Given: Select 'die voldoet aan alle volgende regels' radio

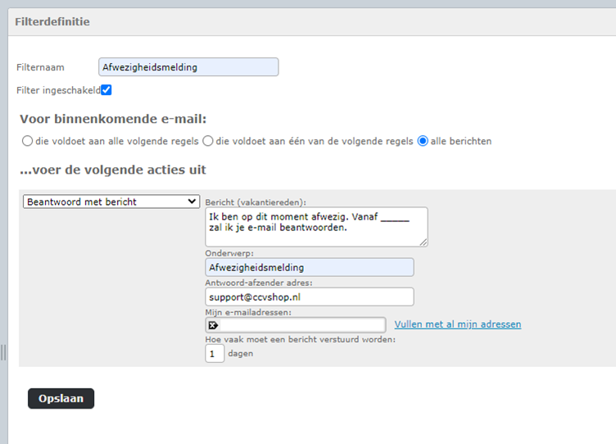Looking at the screenshot, I should point(27,141).
